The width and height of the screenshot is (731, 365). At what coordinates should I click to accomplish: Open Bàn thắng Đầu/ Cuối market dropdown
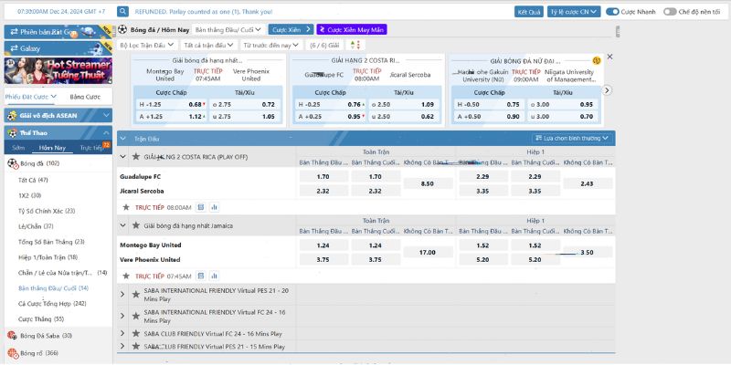pyautogui.click(x=228, y=29)
